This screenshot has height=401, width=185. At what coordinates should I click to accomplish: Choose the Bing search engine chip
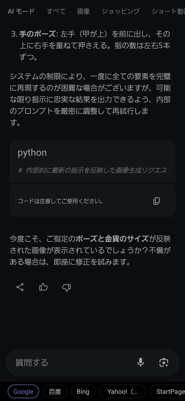[x=83, y=391]
